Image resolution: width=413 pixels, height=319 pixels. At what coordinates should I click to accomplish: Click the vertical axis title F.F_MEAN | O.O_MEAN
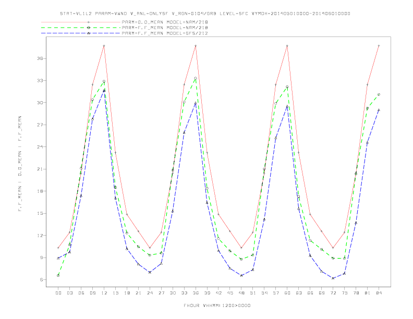20,164
